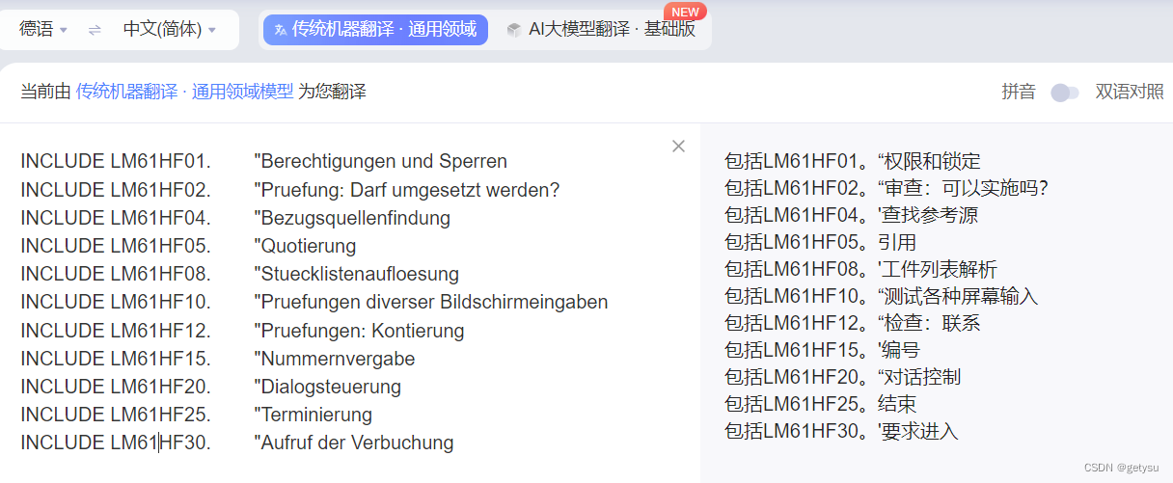Click translation line 包括LM61HF25。结束
1173x483 pixels.
(x=820, y=404)
